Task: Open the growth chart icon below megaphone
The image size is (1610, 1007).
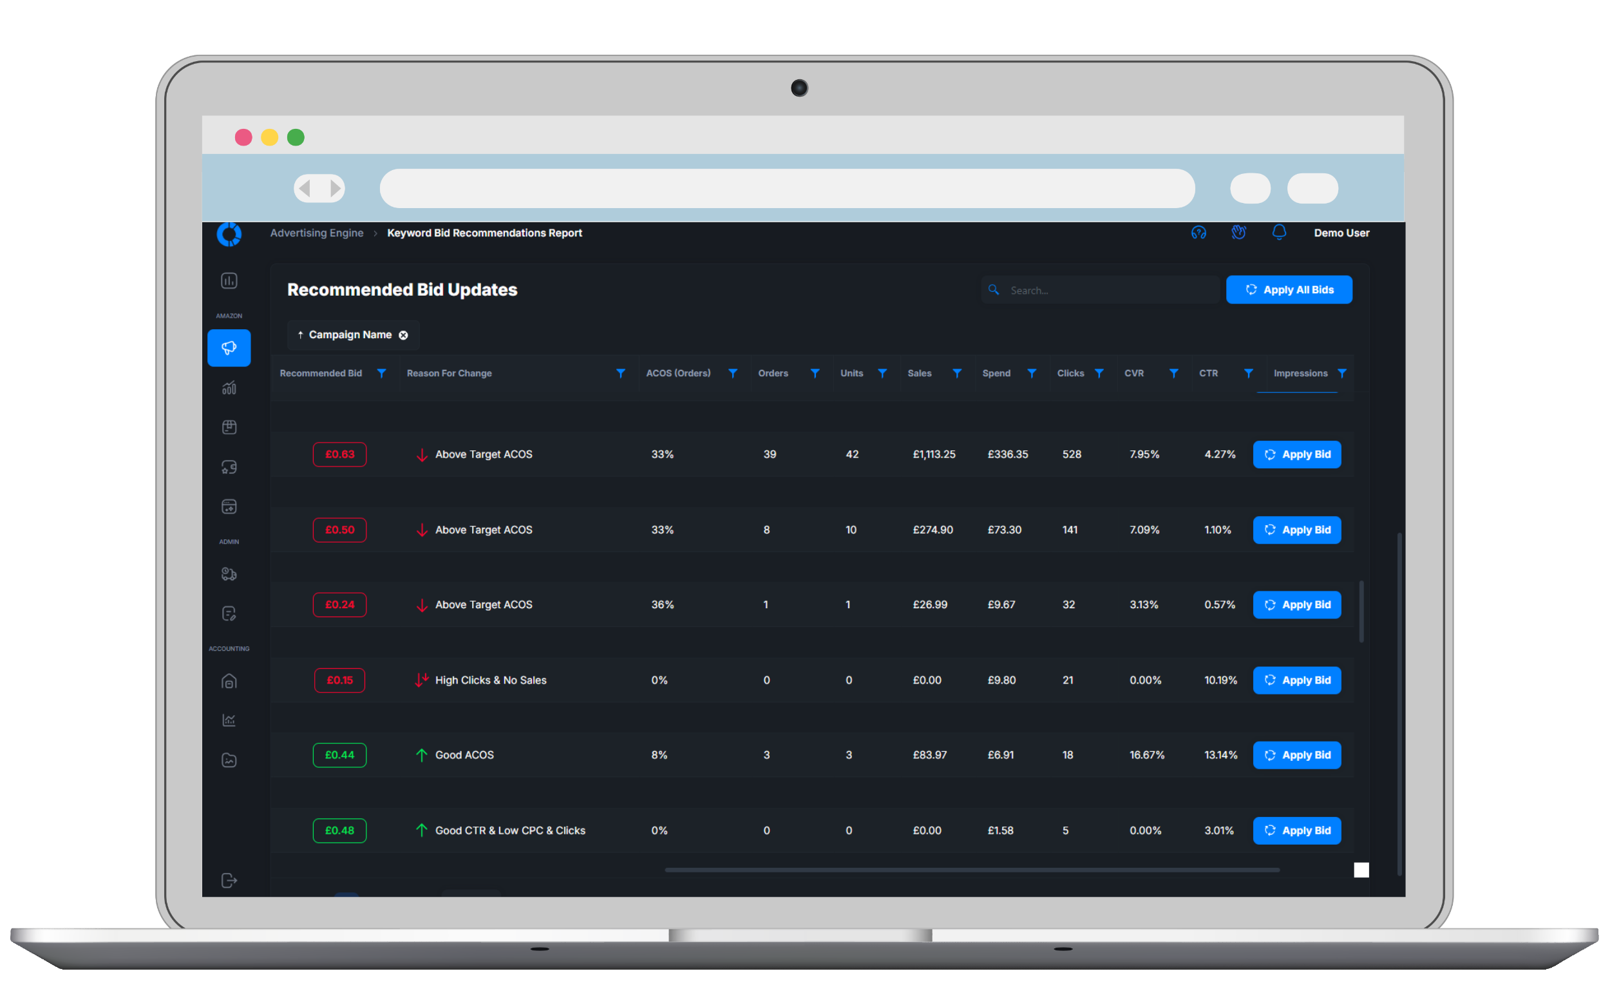Action: coord(229,388)
